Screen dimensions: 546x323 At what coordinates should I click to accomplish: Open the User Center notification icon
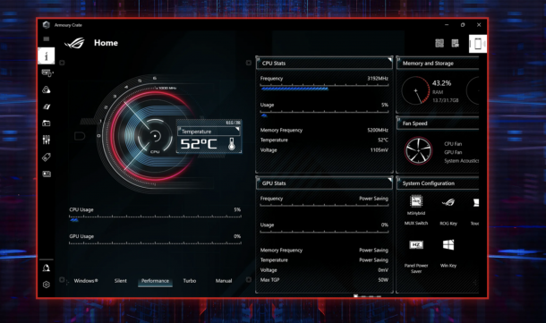tap(47, 268)
